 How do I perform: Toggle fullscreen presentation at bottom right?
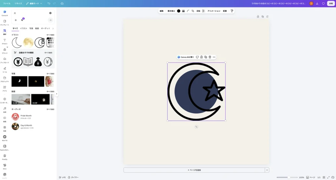pos(328,177)
